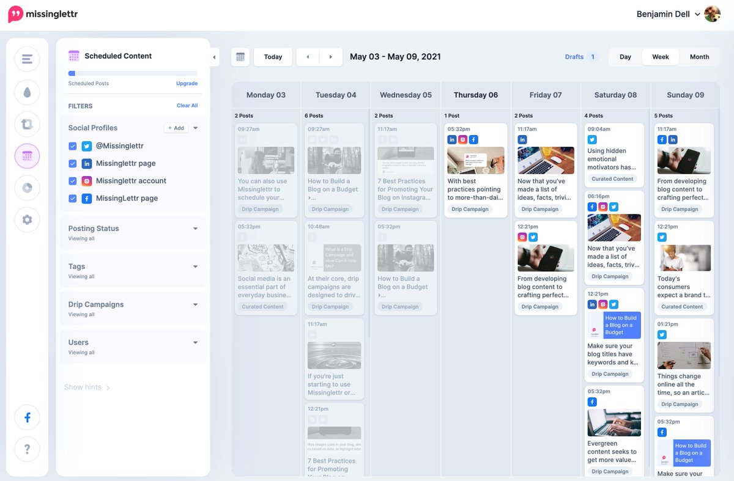Open Tuesday 10:48am 'At their core' post
The width and height of the screenshot is (734, 481).
[336, 268]
